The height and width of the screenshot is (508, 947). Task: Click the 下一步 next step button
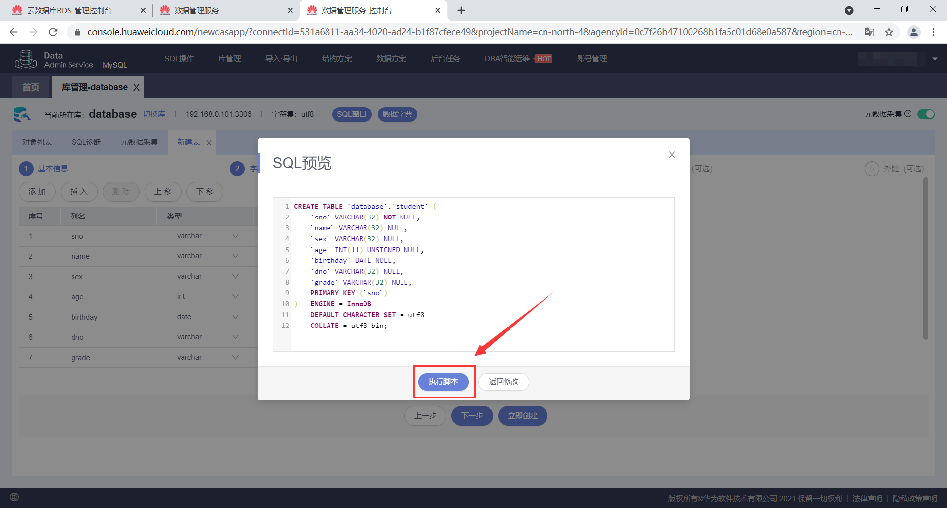click(472, 416)
